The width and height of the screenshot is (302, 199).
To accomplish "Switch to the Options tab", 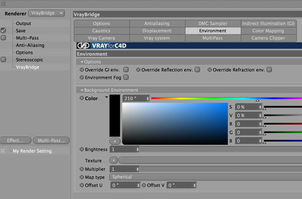I will point(102,24).
